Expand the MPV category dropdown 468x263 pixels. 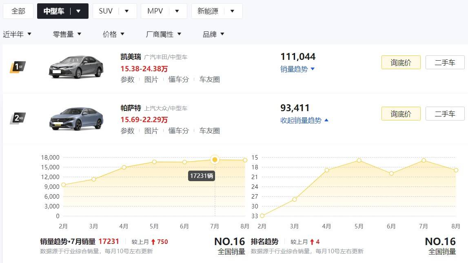point(177,11)
